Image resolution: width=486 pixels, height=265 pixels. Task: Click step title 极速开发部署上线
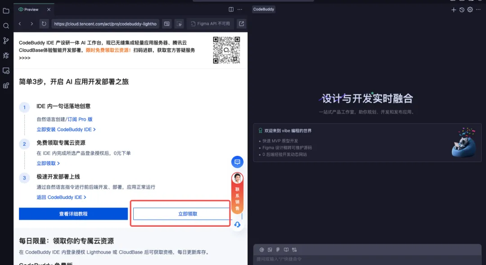[58, 177]
